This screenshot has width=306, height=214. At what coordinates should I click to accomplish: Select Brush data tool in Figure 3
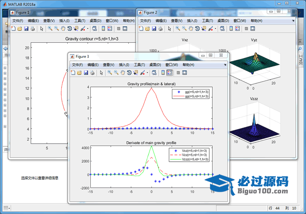point(143,73)
